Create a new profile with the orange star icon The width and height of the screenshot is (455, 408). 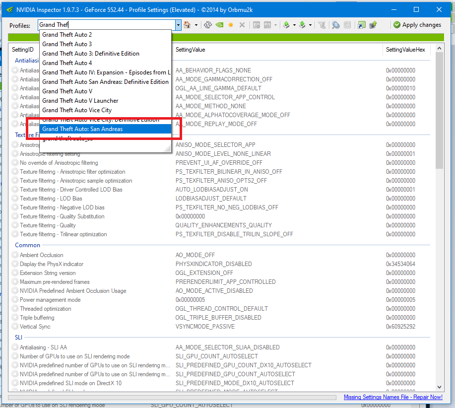(x=231, y=25)
